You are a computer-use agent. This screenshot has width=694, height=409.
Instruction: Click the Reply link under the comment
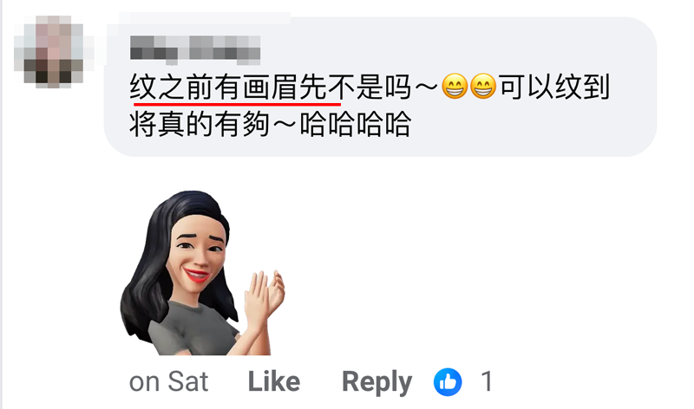[x=376, y=382]
